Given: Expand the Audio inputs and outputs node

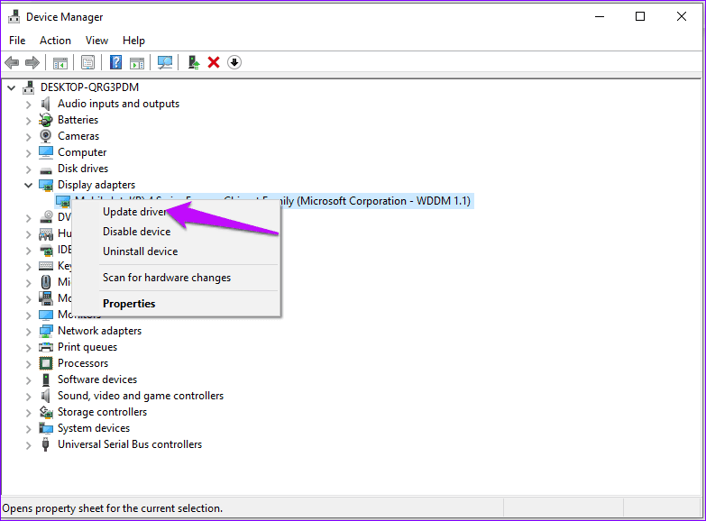Looking at the screenshot, I should point(28,105).
